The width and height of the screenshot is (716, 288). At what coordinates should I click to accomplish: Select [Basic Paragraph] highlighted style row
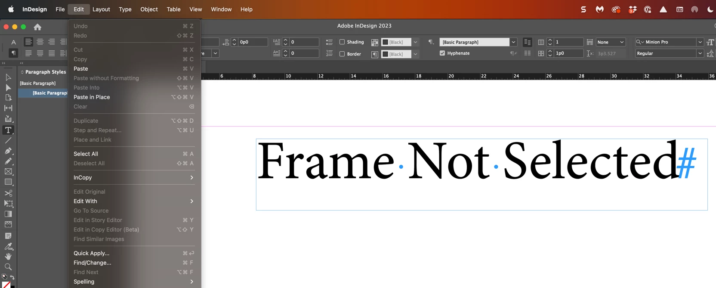tap(43, 93)
